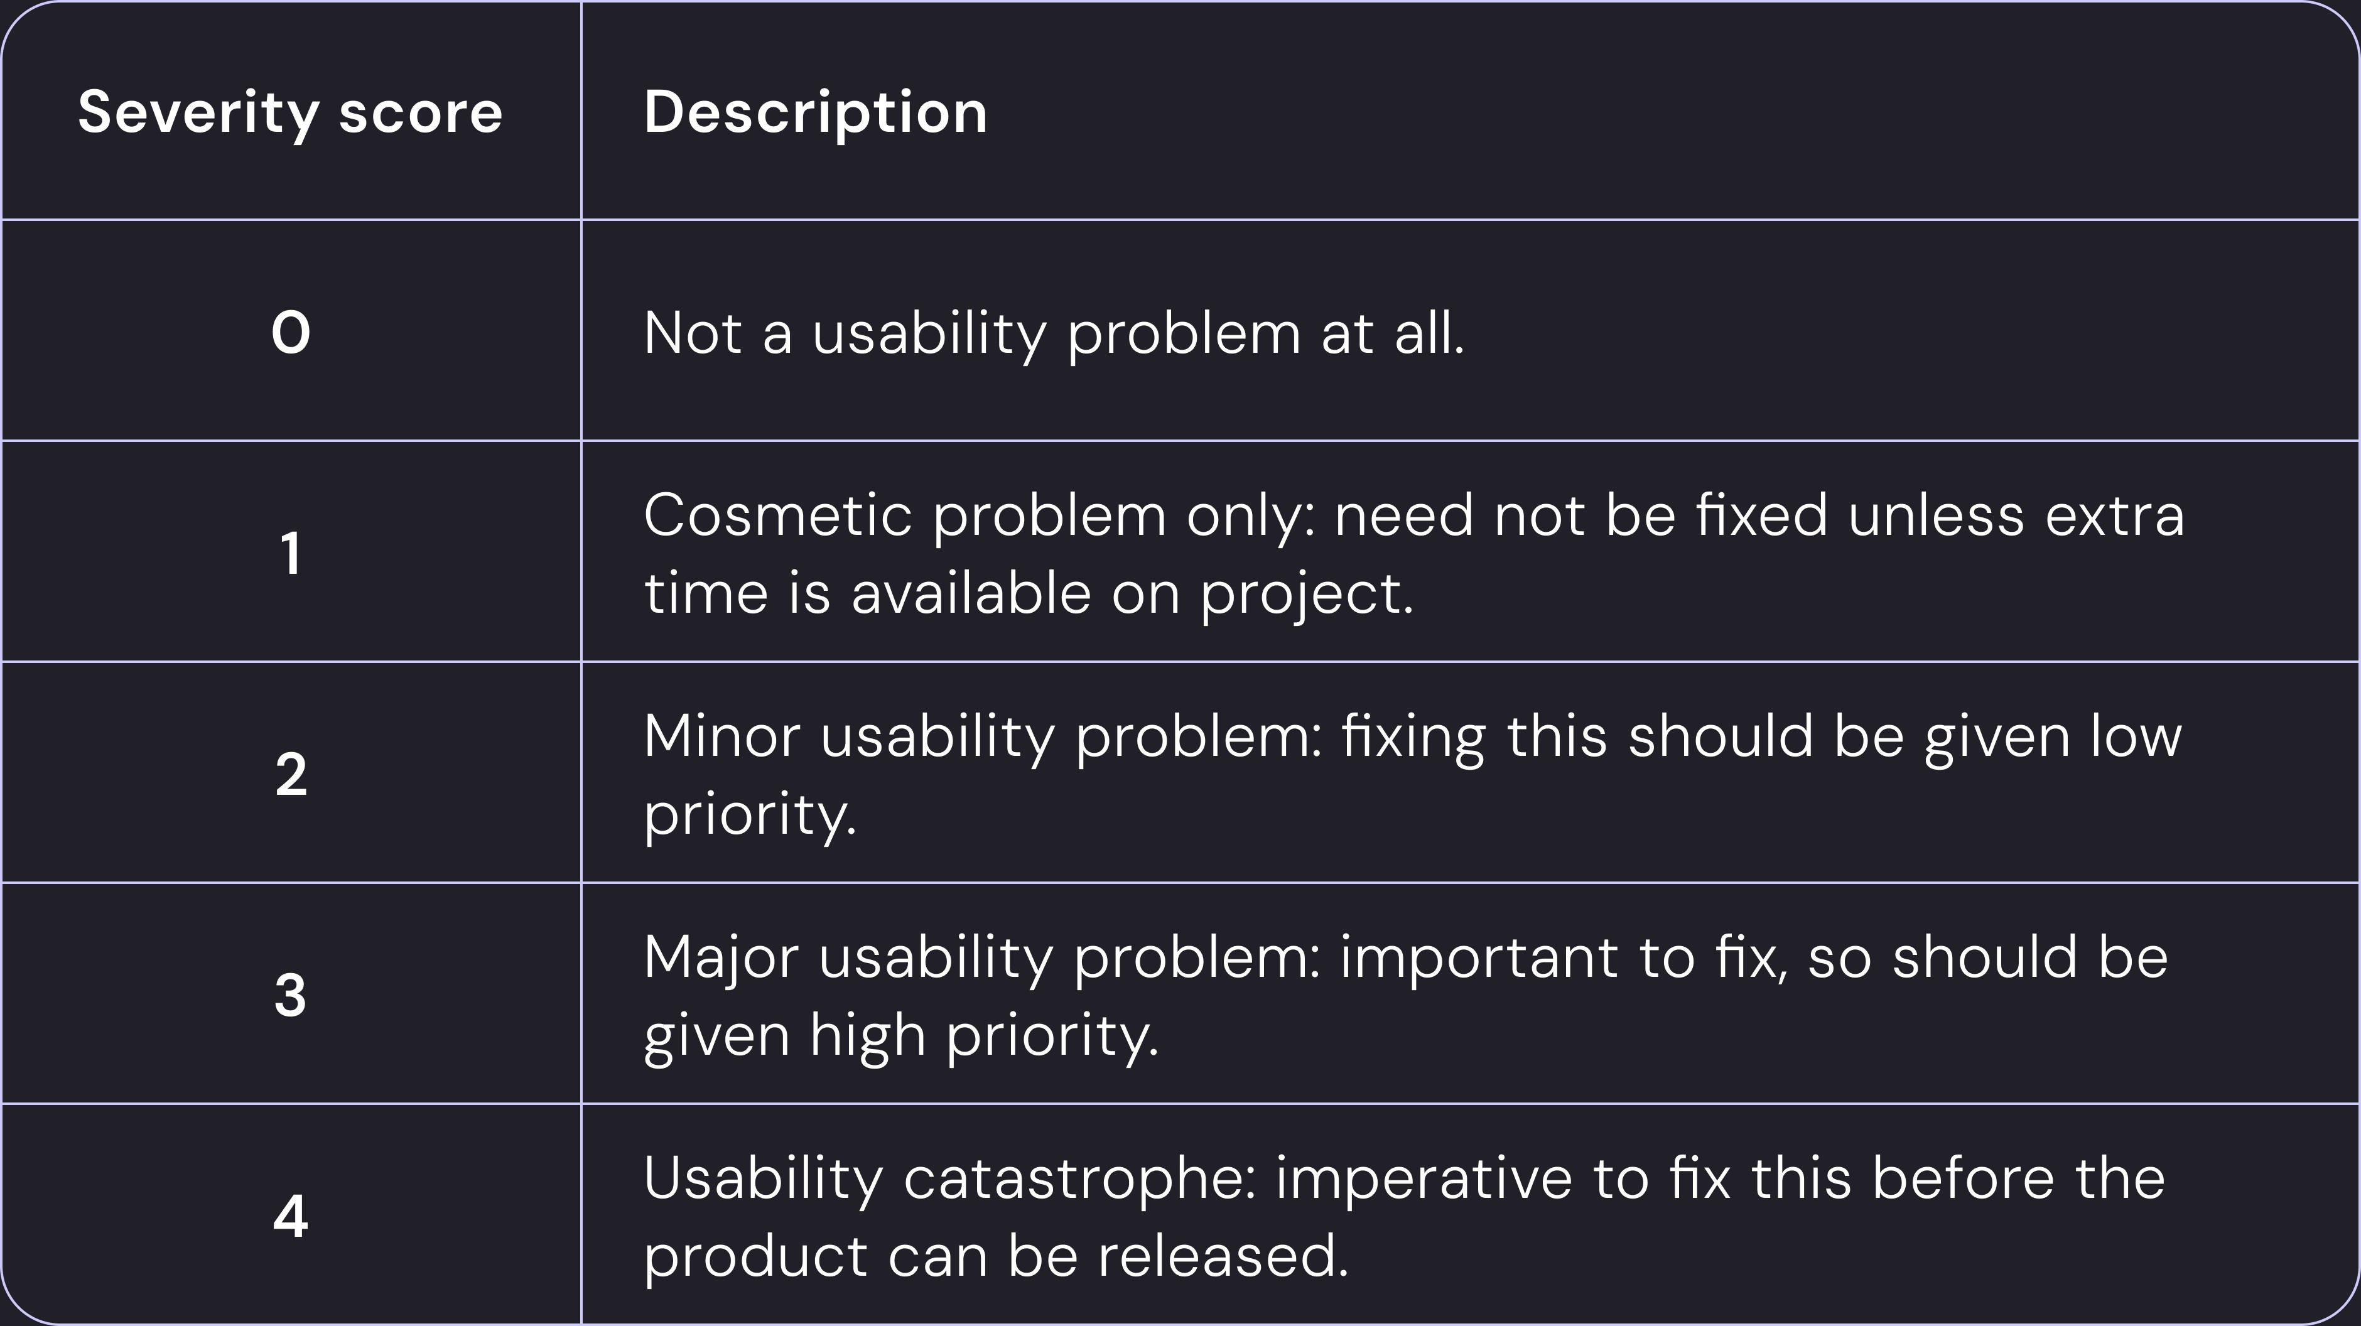Viewport: 2361px width, 1326px height.
Task: Click the 'time is available on project' line
Action: [1029, 594]
